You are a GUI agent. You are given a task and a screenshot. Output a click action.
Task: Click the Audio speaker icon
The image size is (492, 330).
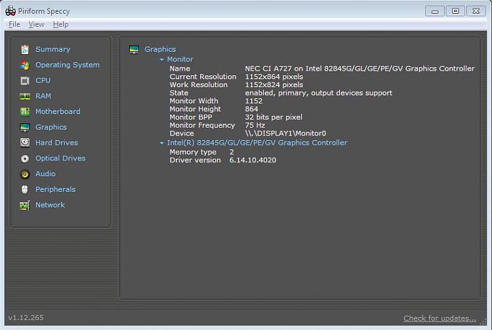(x=25, y=174)
